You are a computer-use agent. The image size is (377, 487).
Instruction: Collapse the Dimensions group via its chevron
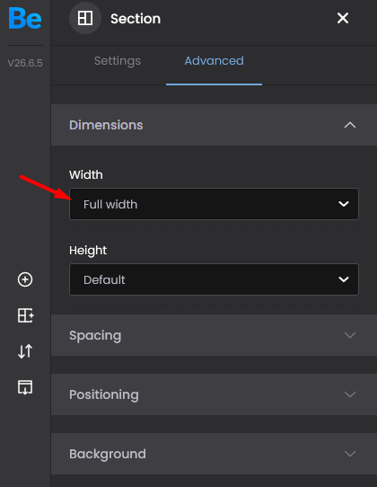(350, 125)
